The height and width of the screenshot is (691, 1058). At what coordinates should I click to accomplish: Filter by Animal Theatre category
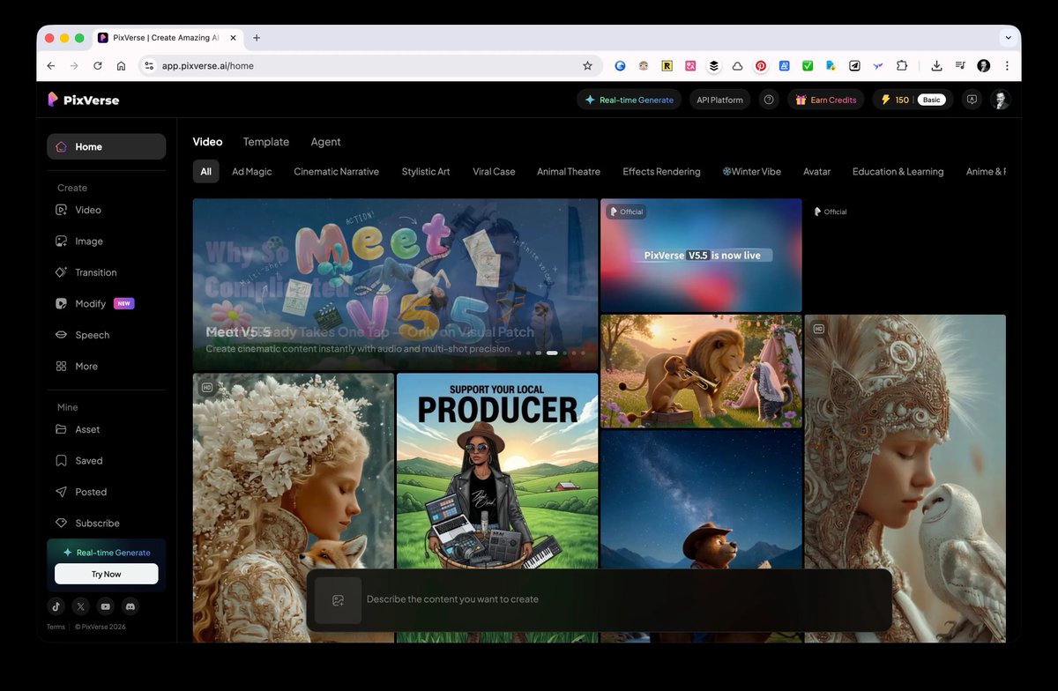click(569, 172)
